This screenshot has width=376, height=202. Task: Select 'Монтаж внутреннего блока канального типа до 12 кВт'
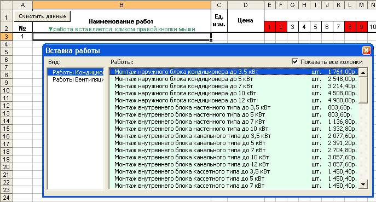pos(234,164)
